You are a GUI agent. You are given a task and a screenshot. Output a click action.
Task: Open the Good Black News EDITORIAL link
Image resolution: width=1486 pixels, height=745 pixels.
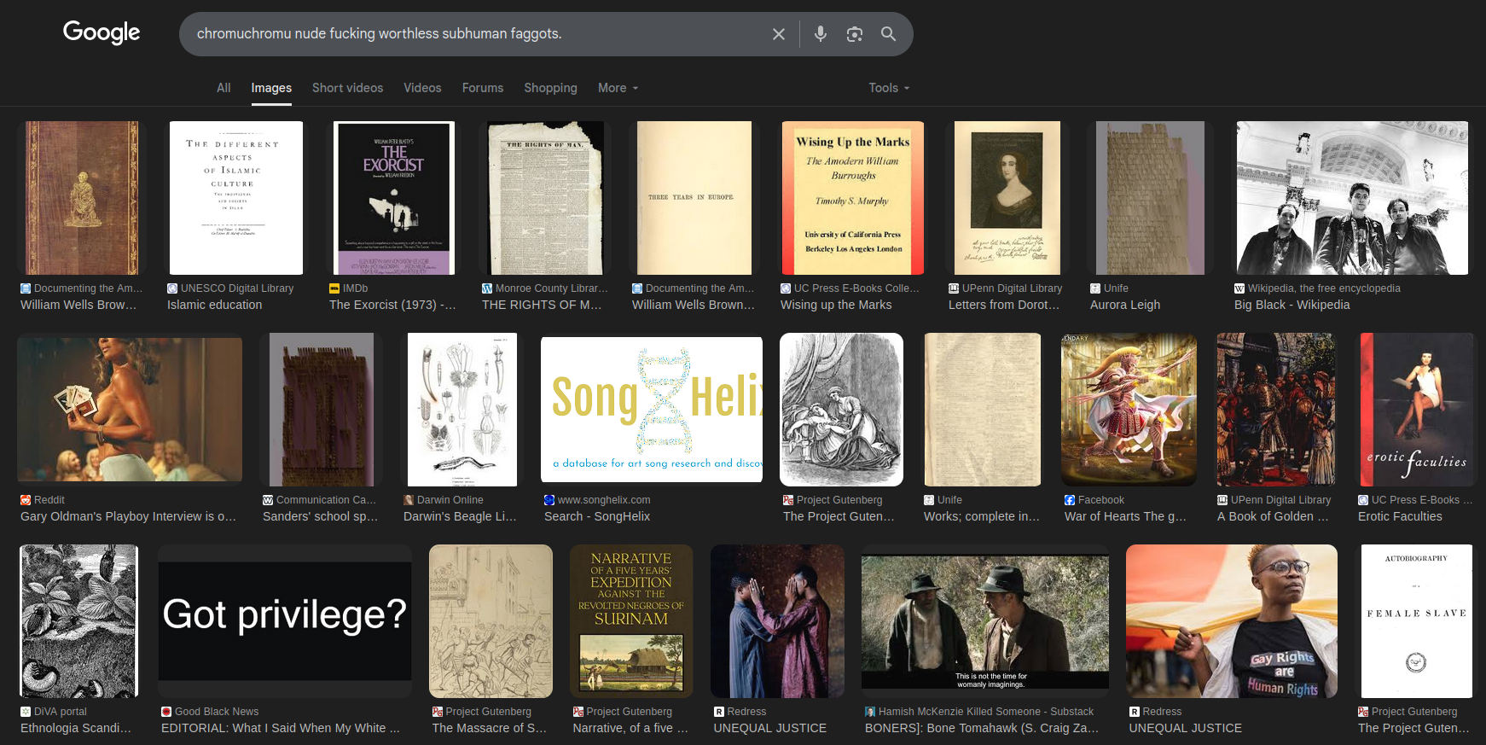[281, 728]
